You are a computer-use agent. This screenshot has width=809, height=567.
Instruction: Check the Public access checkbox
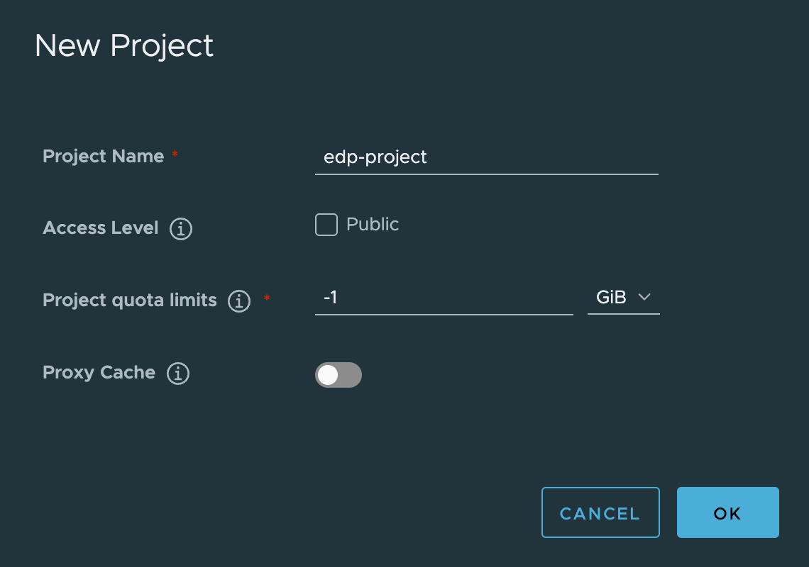tap(326, 224)
